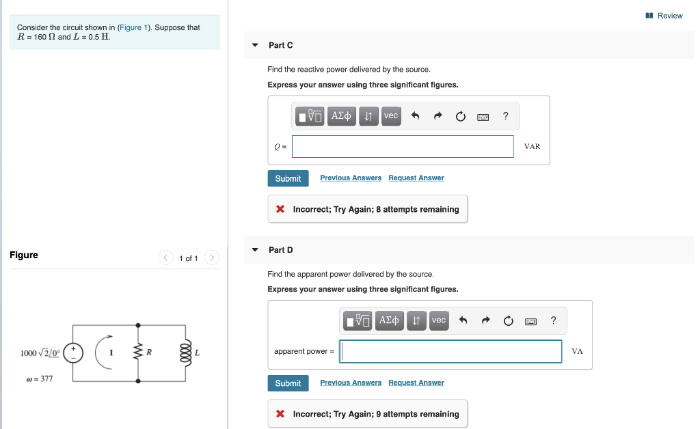Click the VA unit label

coord(577,351)
